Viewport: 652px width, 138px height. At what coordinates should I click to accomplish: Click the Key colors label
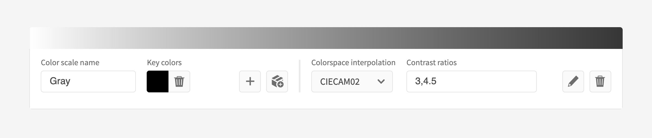pyautogui.click(x=164, y=62)
